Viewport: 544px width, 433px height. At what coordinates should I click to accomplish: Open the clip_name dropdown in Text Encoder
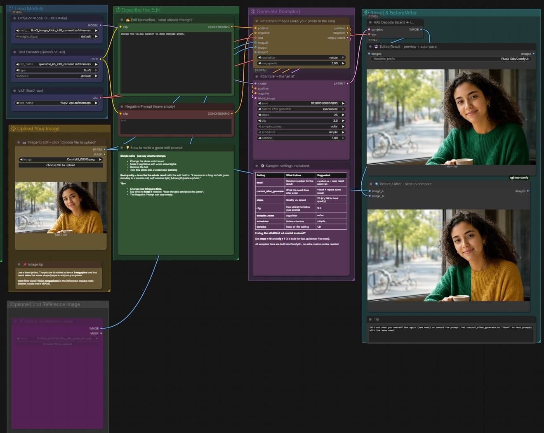(x=57, y=64)
